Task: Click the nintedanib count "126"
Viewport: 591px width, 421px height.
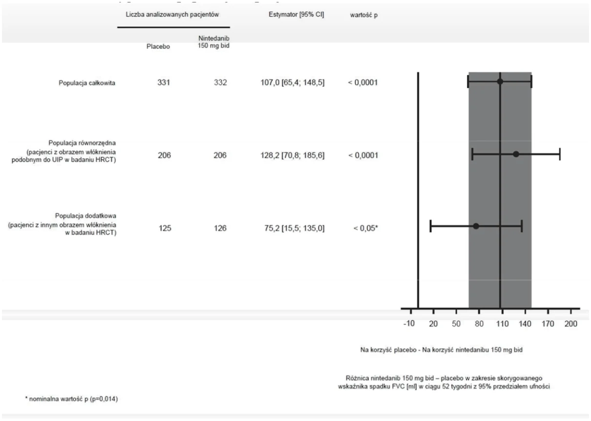Action: pos(220,228)
